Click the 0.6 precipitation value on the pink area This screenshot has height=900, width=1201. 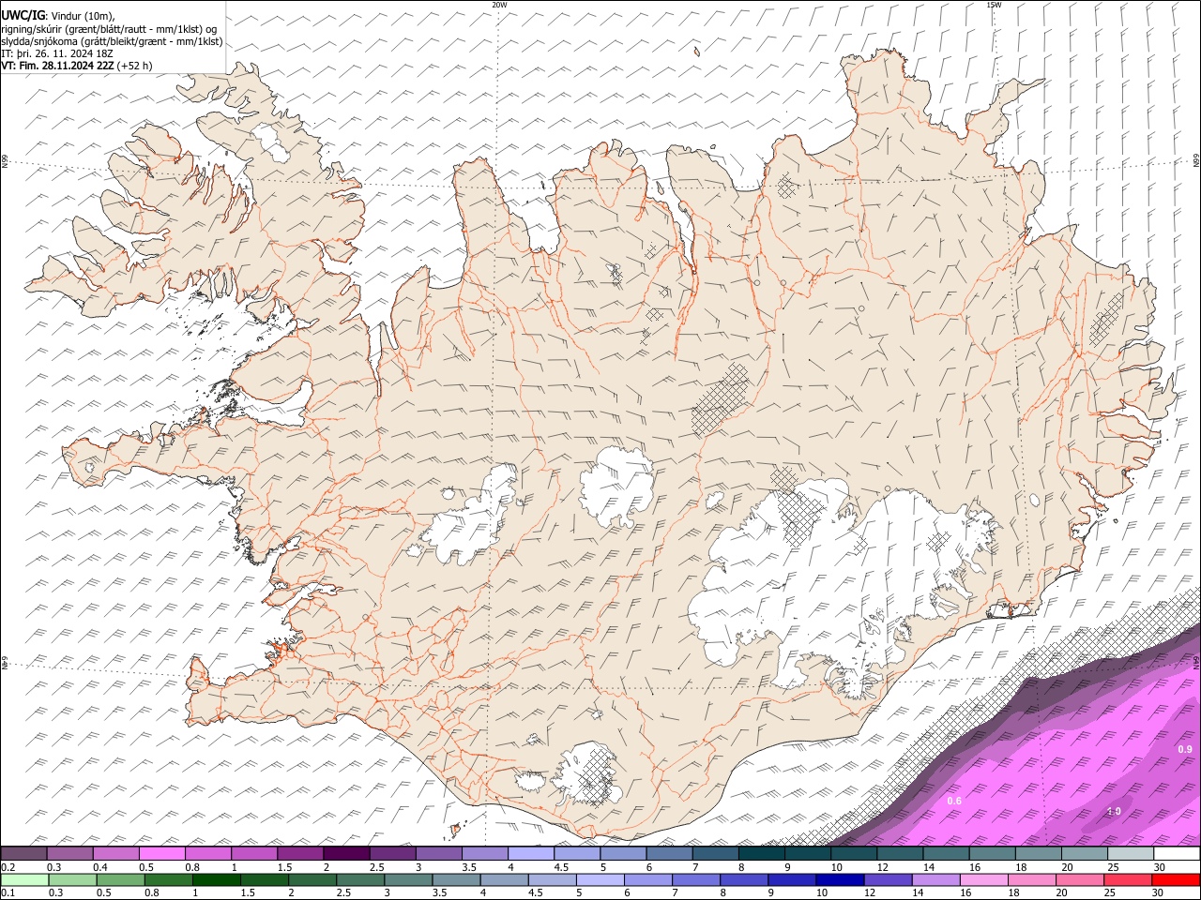[954, 801]
